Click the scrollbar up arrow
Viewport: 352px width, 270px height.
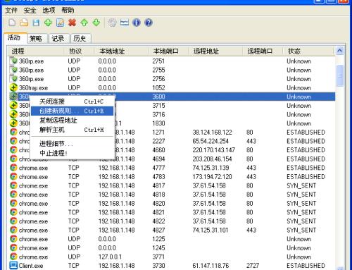click(340, 51)
